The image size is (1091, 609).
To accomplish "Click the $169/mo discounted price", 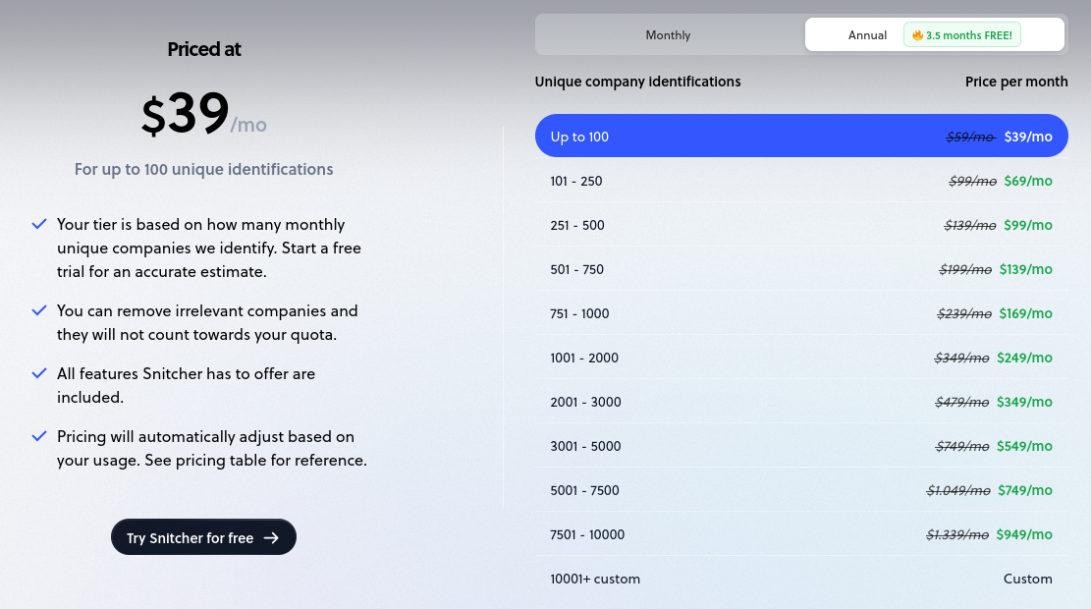I will 1025,313.
